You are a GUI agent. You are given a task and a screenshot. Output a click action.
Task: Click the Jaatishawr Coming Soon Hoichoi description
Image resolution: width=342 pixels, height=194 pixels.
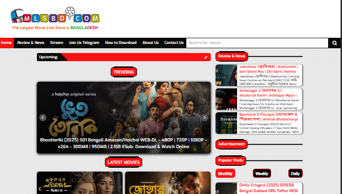click(x=269, y=80)
